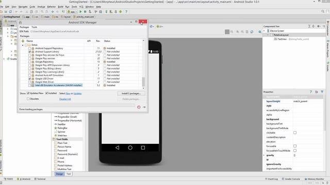Click Properties panel help question mark

click(311, 92)
